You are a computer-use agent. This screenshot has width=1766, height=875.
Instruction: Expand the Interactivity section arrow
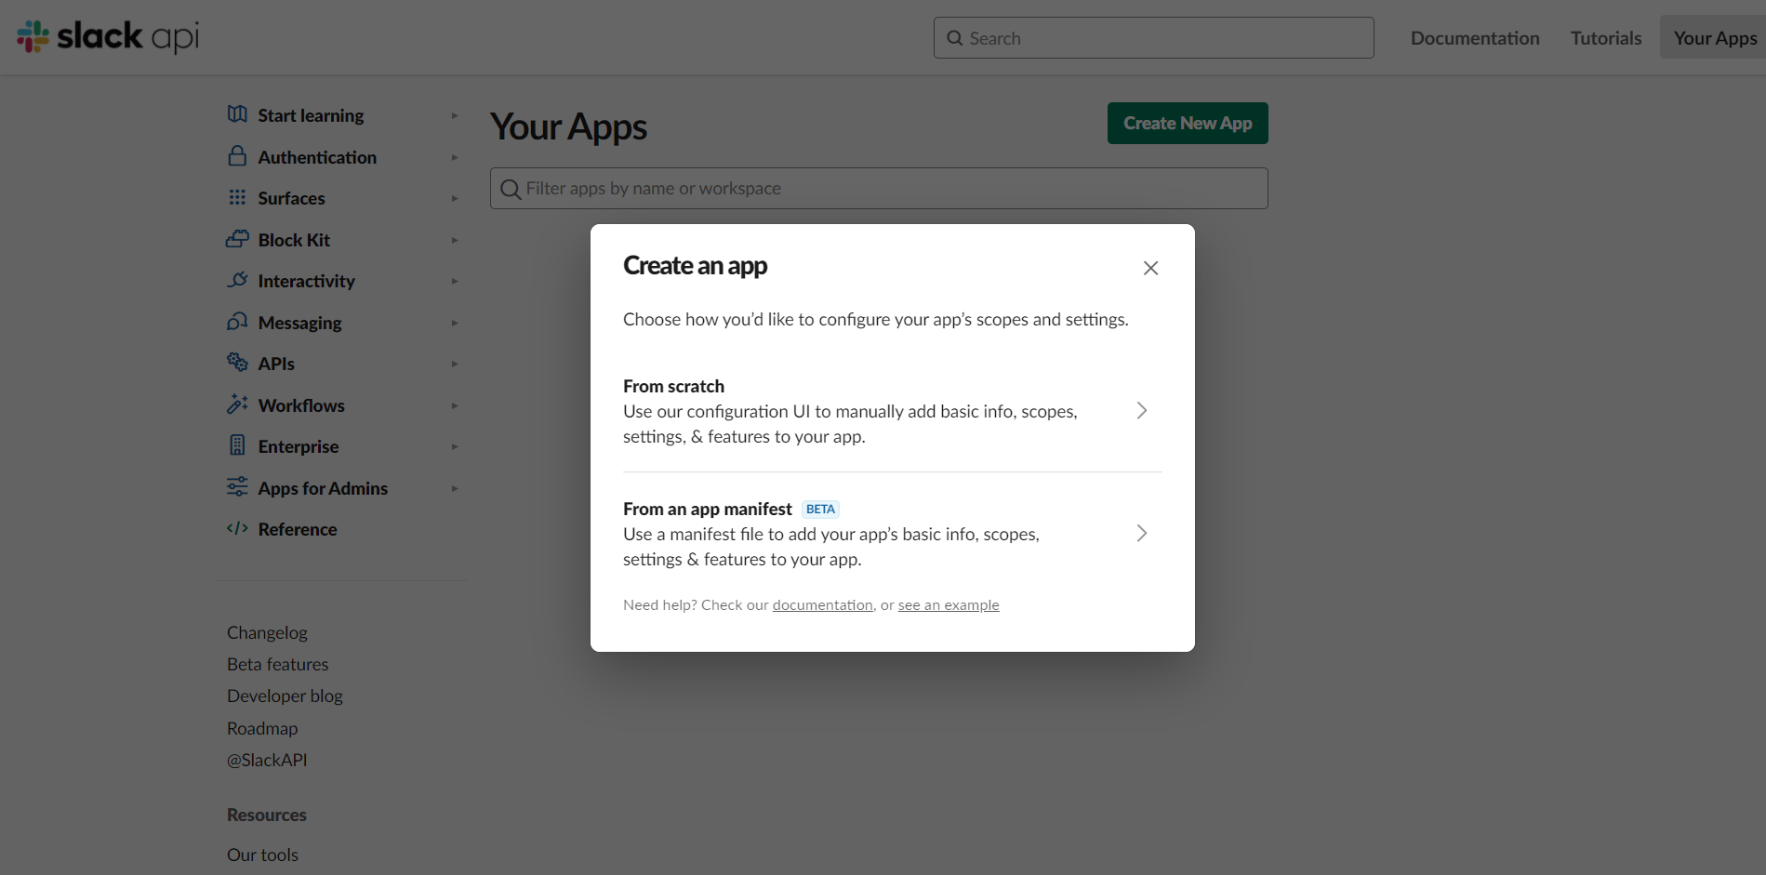click(455, 281)
